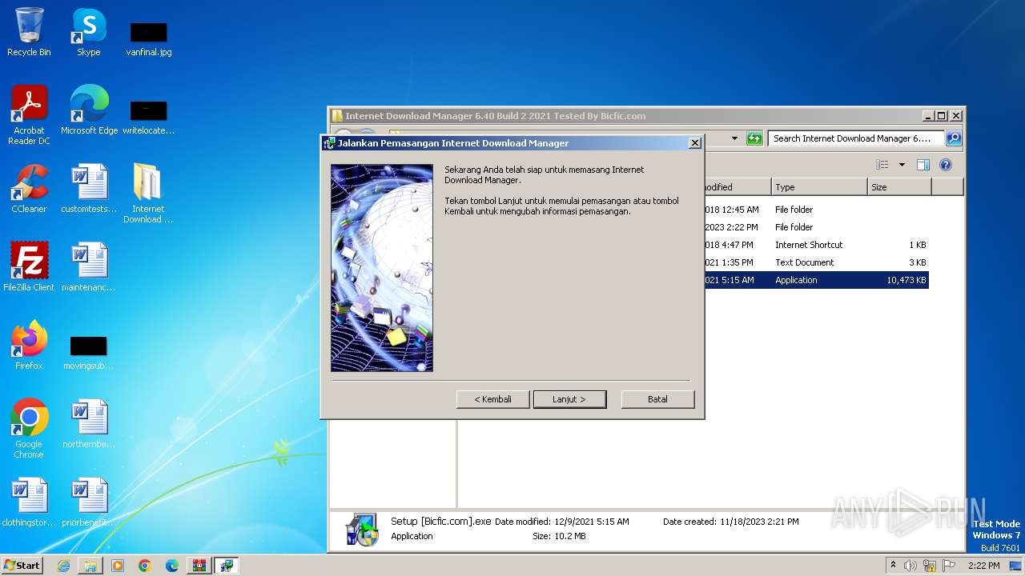
Task: Open Explorer help button
Action: [x=946, y=165]
